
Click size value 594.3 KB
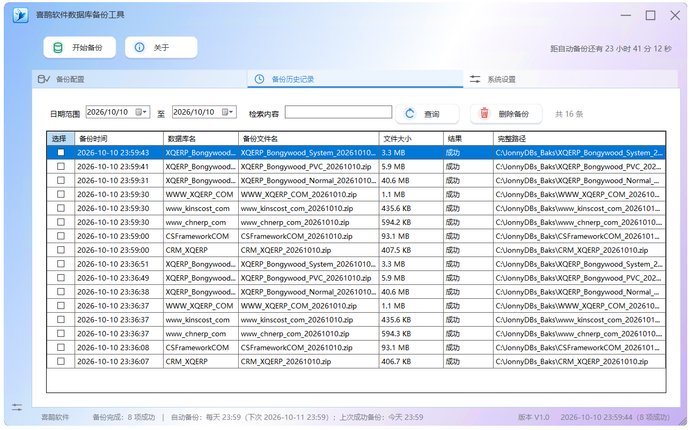396,334
